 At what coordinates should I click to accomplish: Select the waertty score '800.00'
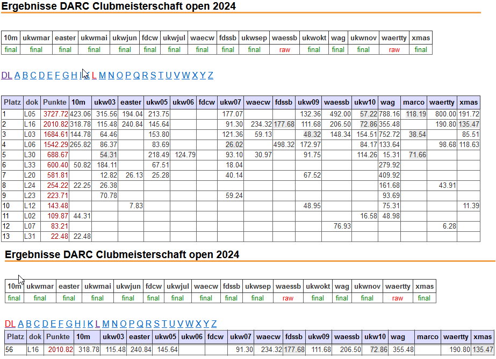tap(442, 114)
